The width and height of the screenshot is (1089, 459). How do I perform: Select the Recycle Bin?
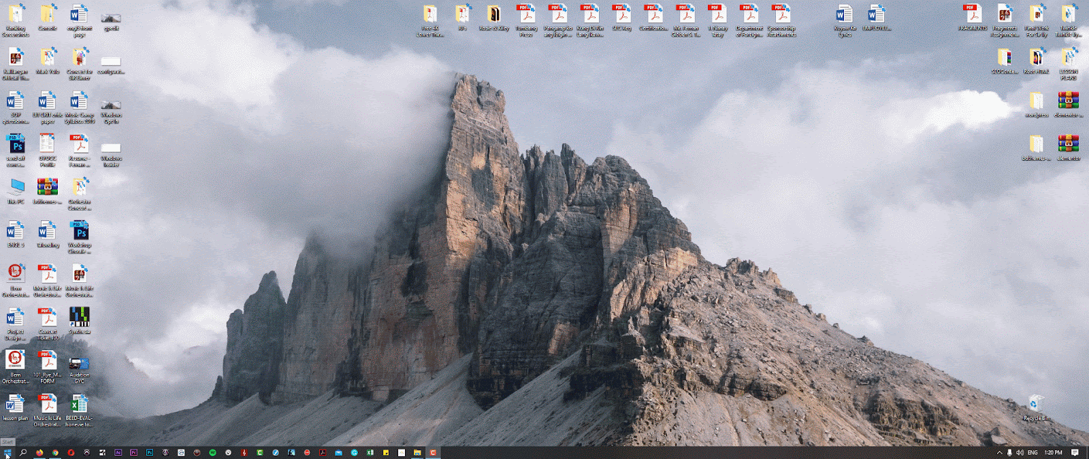(x=1037, y=408)
